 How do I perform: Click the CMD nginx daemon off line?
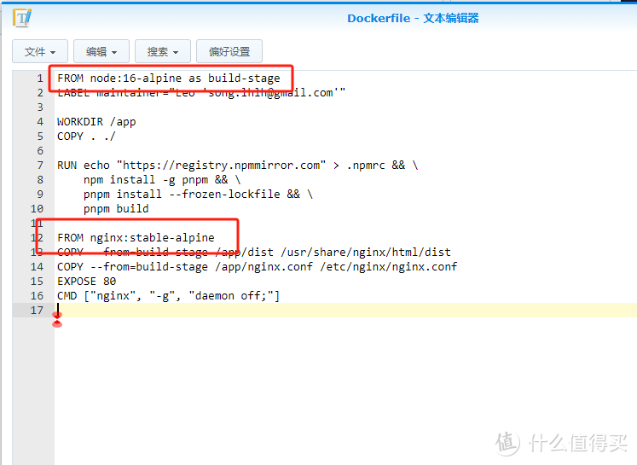click(168, 296)
